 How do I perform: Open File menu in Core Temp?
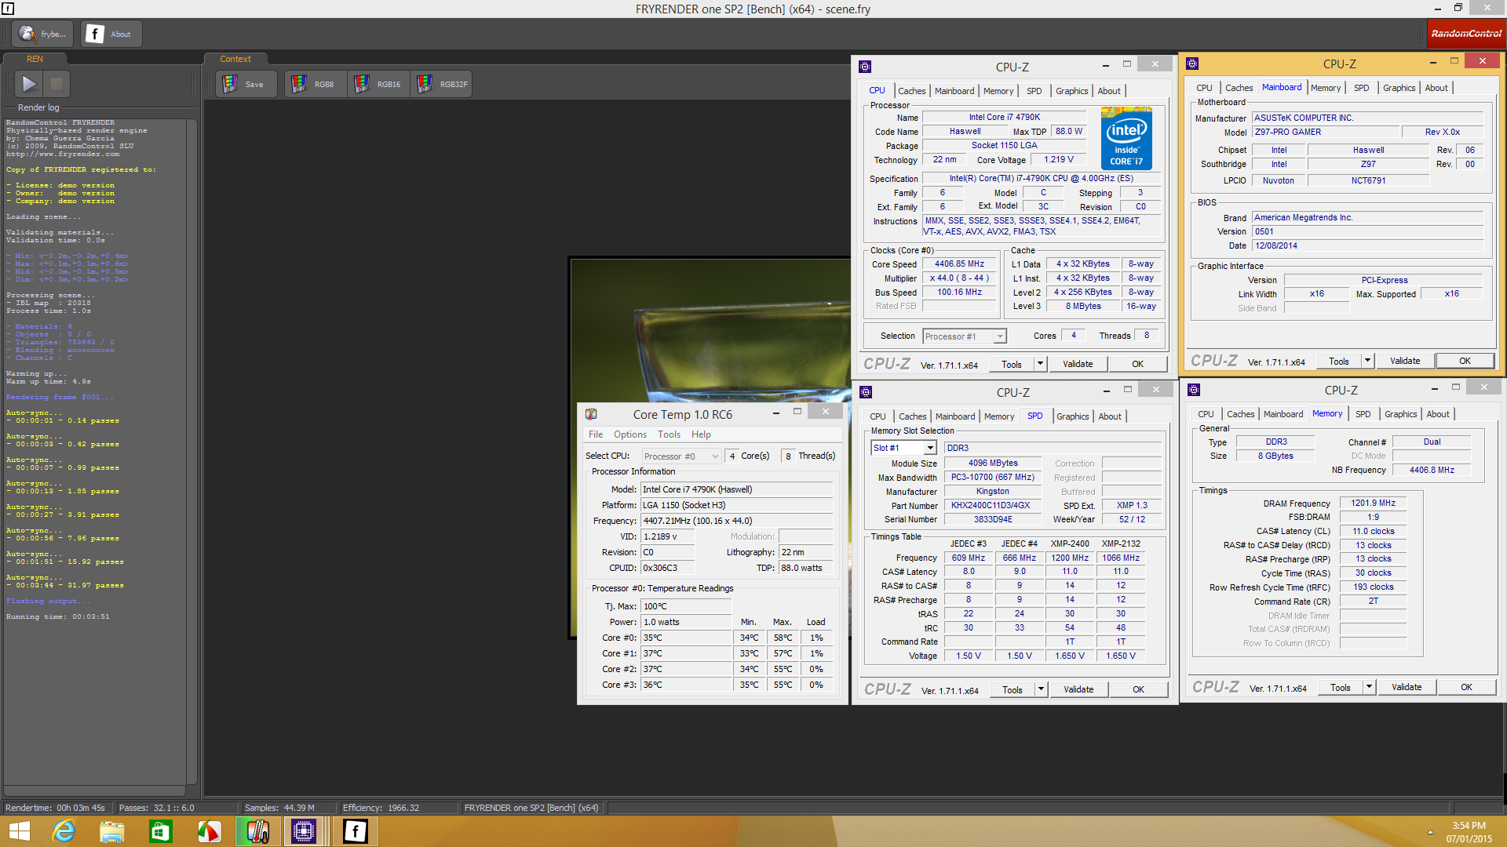click(x=596, y=434)
